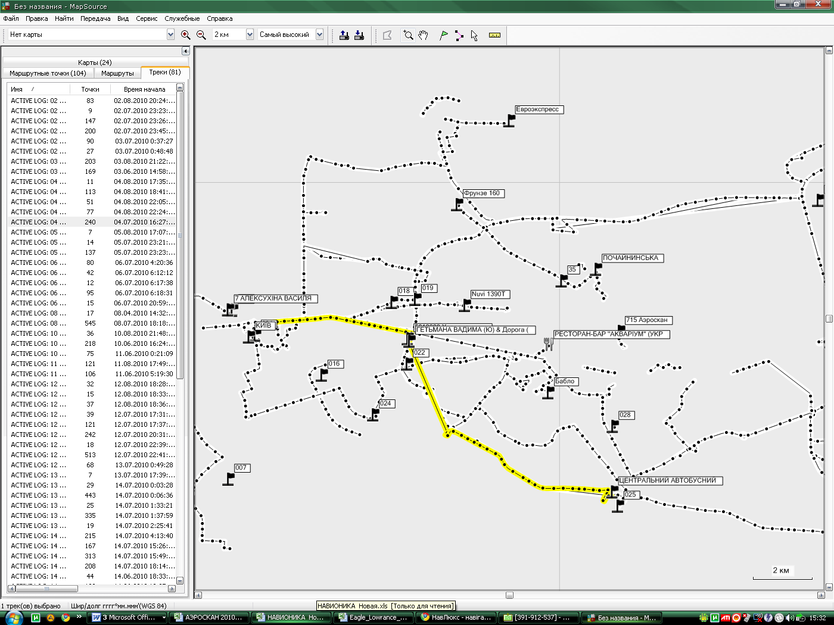Expand the 'Самый высокий' detail level dropdown
Image resolution: width=834 pixels, height=625 pixels.
(319, 35)
